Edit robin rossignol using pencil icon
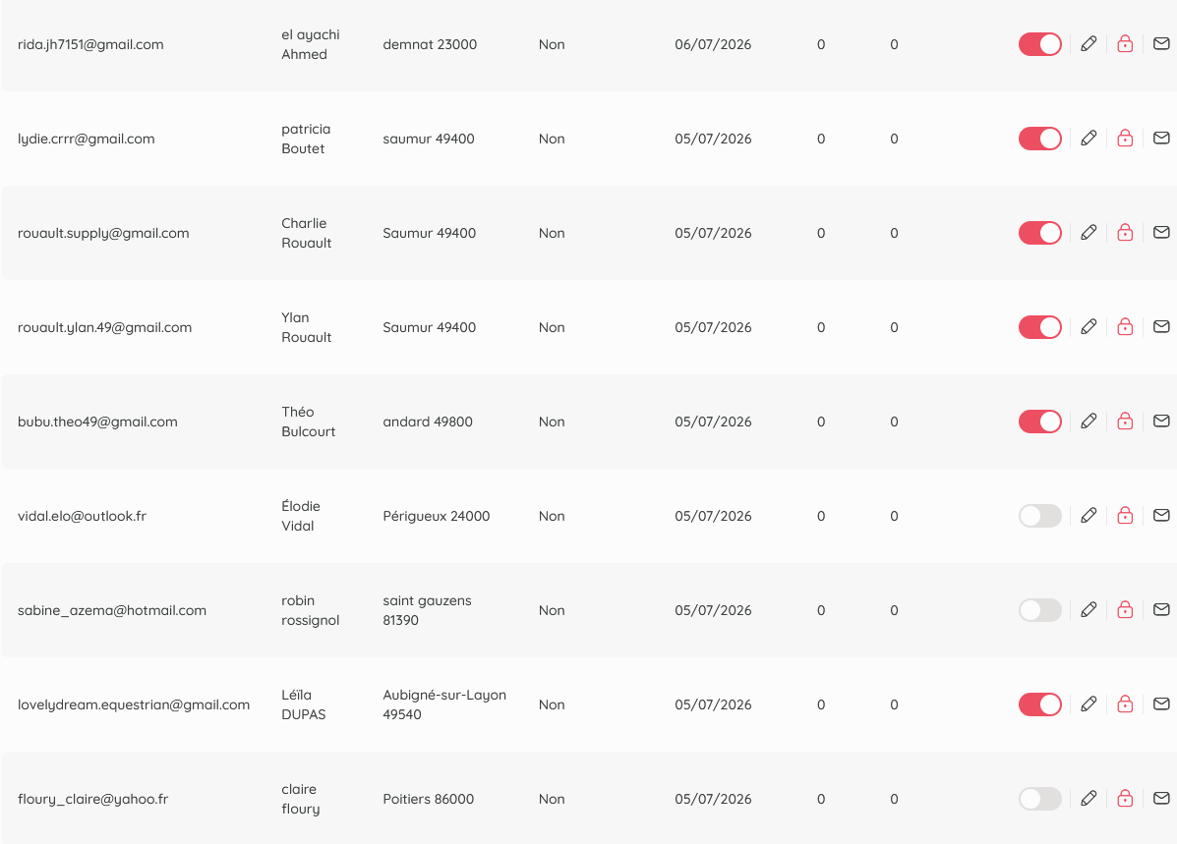This screenshot has height=844, width=1177. click(x=1089, y=610)
